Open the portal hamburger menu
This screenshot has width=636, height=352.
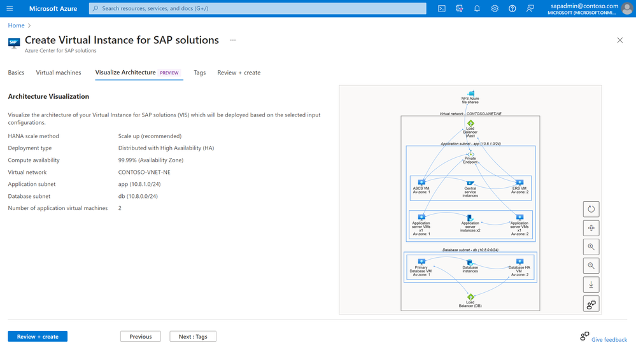pyautogui.click(x=10, y=8)
